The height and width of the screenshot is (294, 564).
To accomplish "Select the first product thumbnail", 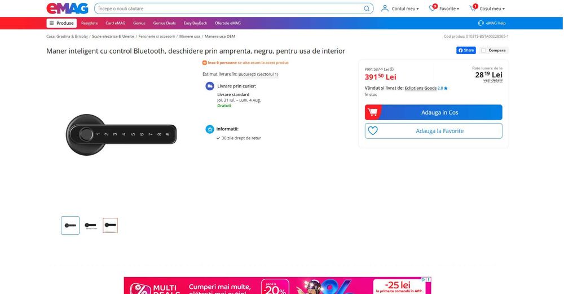I will click(70, 225).
